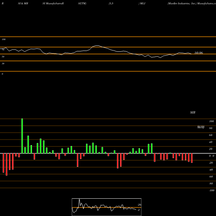This screenshot has width=216, height=216.
Task: Click the RSI axis label 50
Action: pos(3,57)
